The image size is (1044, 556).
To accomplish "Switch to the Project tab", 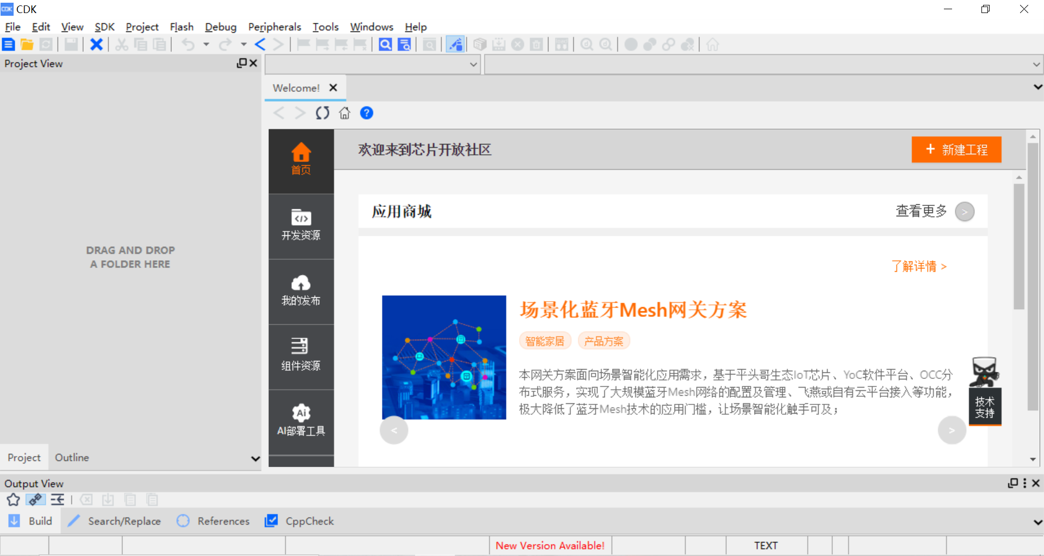I will click(x=24, y=458).
